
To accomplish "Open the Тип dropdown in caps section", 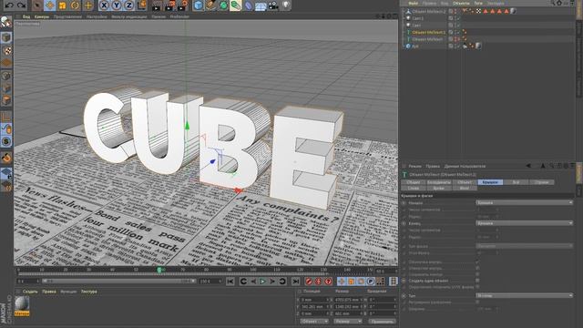I will point(525,295).
